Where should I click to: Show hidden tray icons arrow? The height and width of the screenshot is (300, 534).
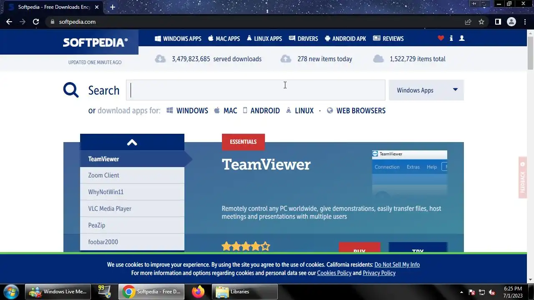click(x=461, y=292)
